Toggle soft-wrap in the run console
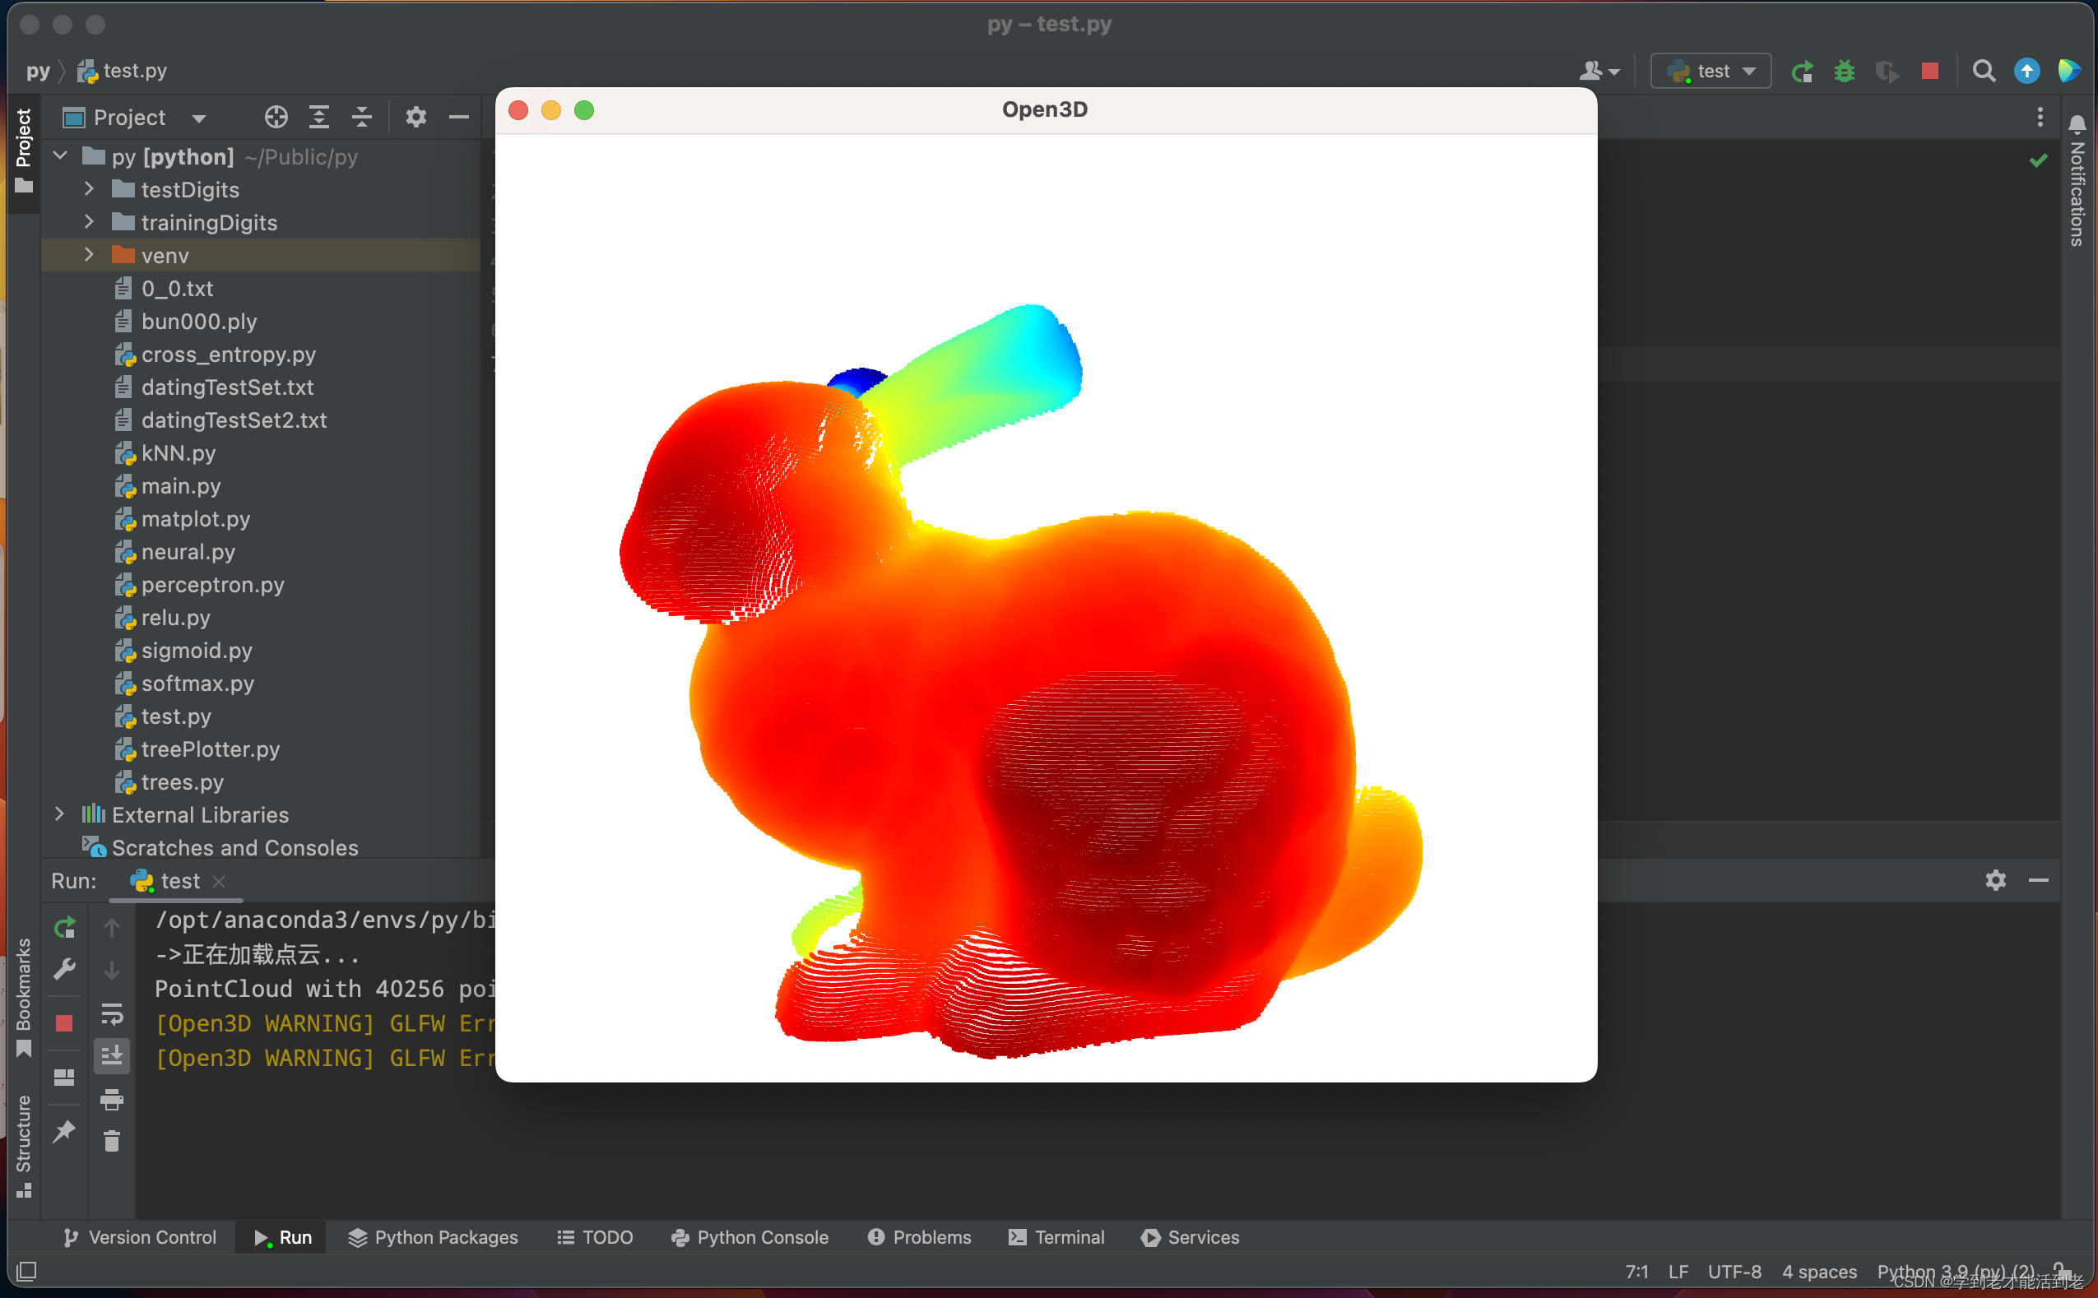 pos(113,1014)
